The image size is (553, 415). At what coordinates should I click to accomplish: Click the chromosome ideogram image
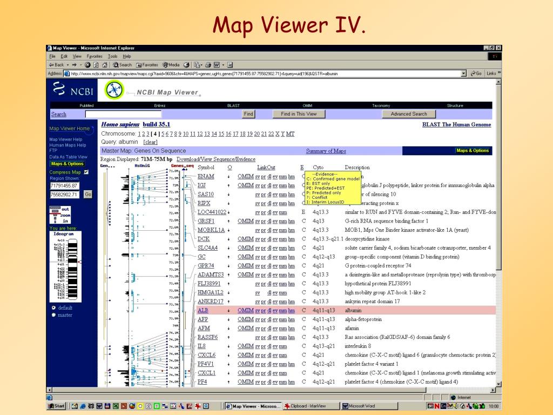click(x=65, y=267)
